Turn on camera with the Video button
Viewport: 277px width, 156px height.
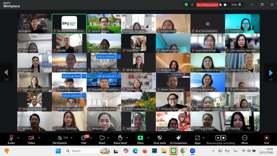click(x=31, y=138)
